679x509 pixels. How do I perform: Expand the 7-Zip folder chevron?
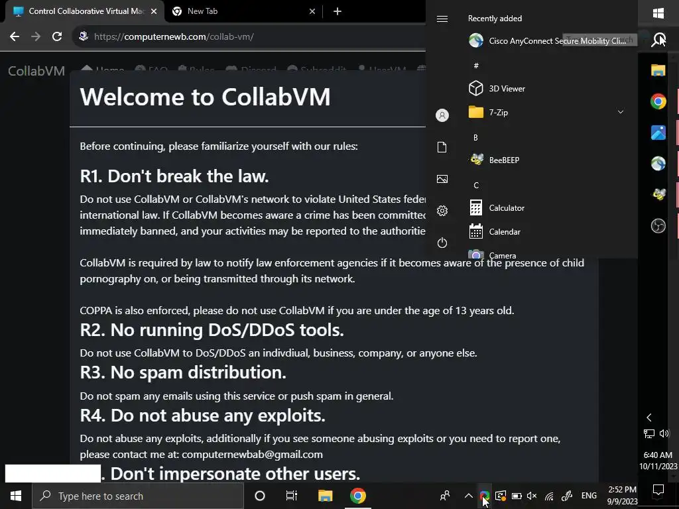(621, 112)
